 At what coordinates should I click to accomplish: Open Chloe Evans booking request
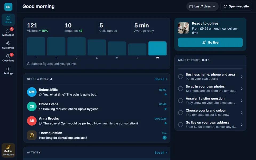click(97, 106)
